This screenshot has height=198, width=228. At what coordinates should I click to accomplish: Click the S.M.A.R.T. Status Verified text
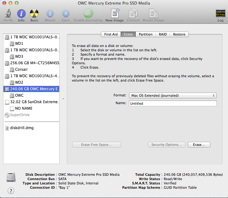tap(170, 183)
